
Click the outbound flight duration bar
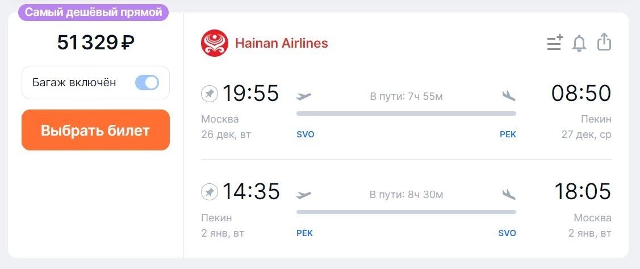[x=406, y=114]
